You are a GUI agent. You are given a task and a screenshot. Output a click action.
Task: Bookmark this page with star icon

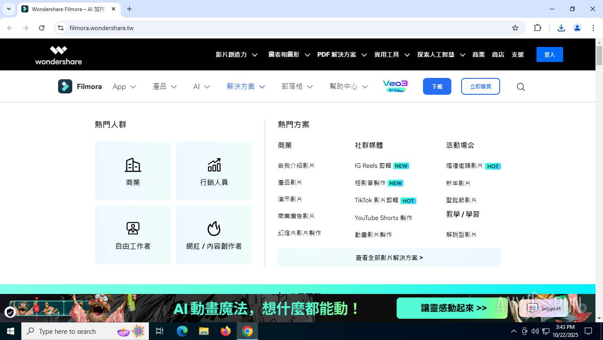tap(515, 28)
